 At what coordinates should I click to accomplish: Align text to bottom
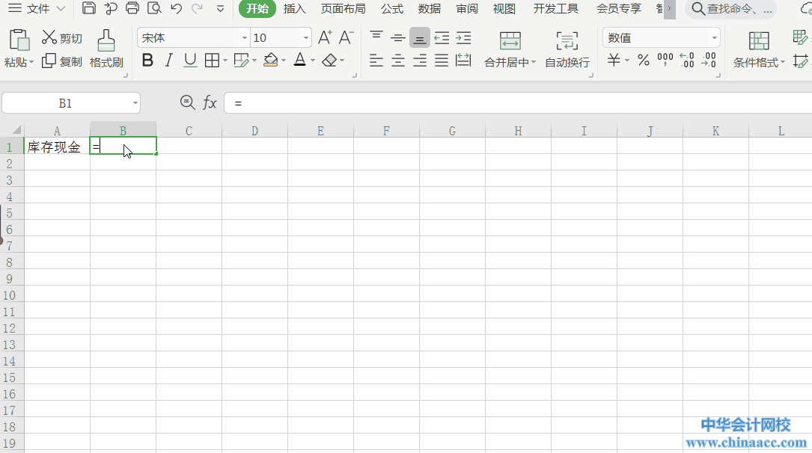click(x=419, y=37)
